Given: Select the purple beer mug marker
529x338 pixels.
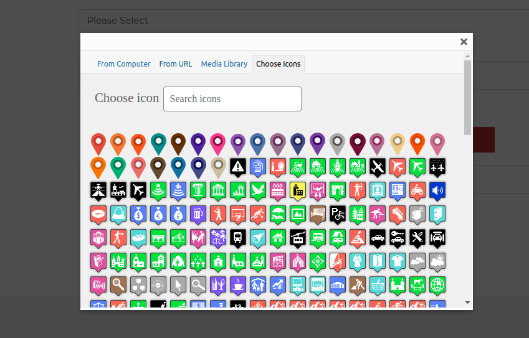Looking at the screenshot, I should pos(198,214).
